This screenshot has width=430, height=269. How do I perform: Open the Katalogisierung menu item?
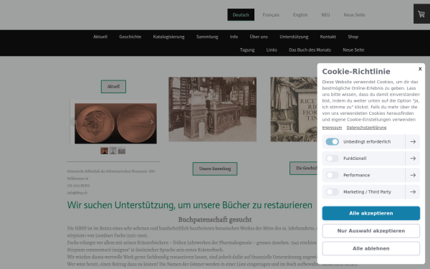[168, 37]
